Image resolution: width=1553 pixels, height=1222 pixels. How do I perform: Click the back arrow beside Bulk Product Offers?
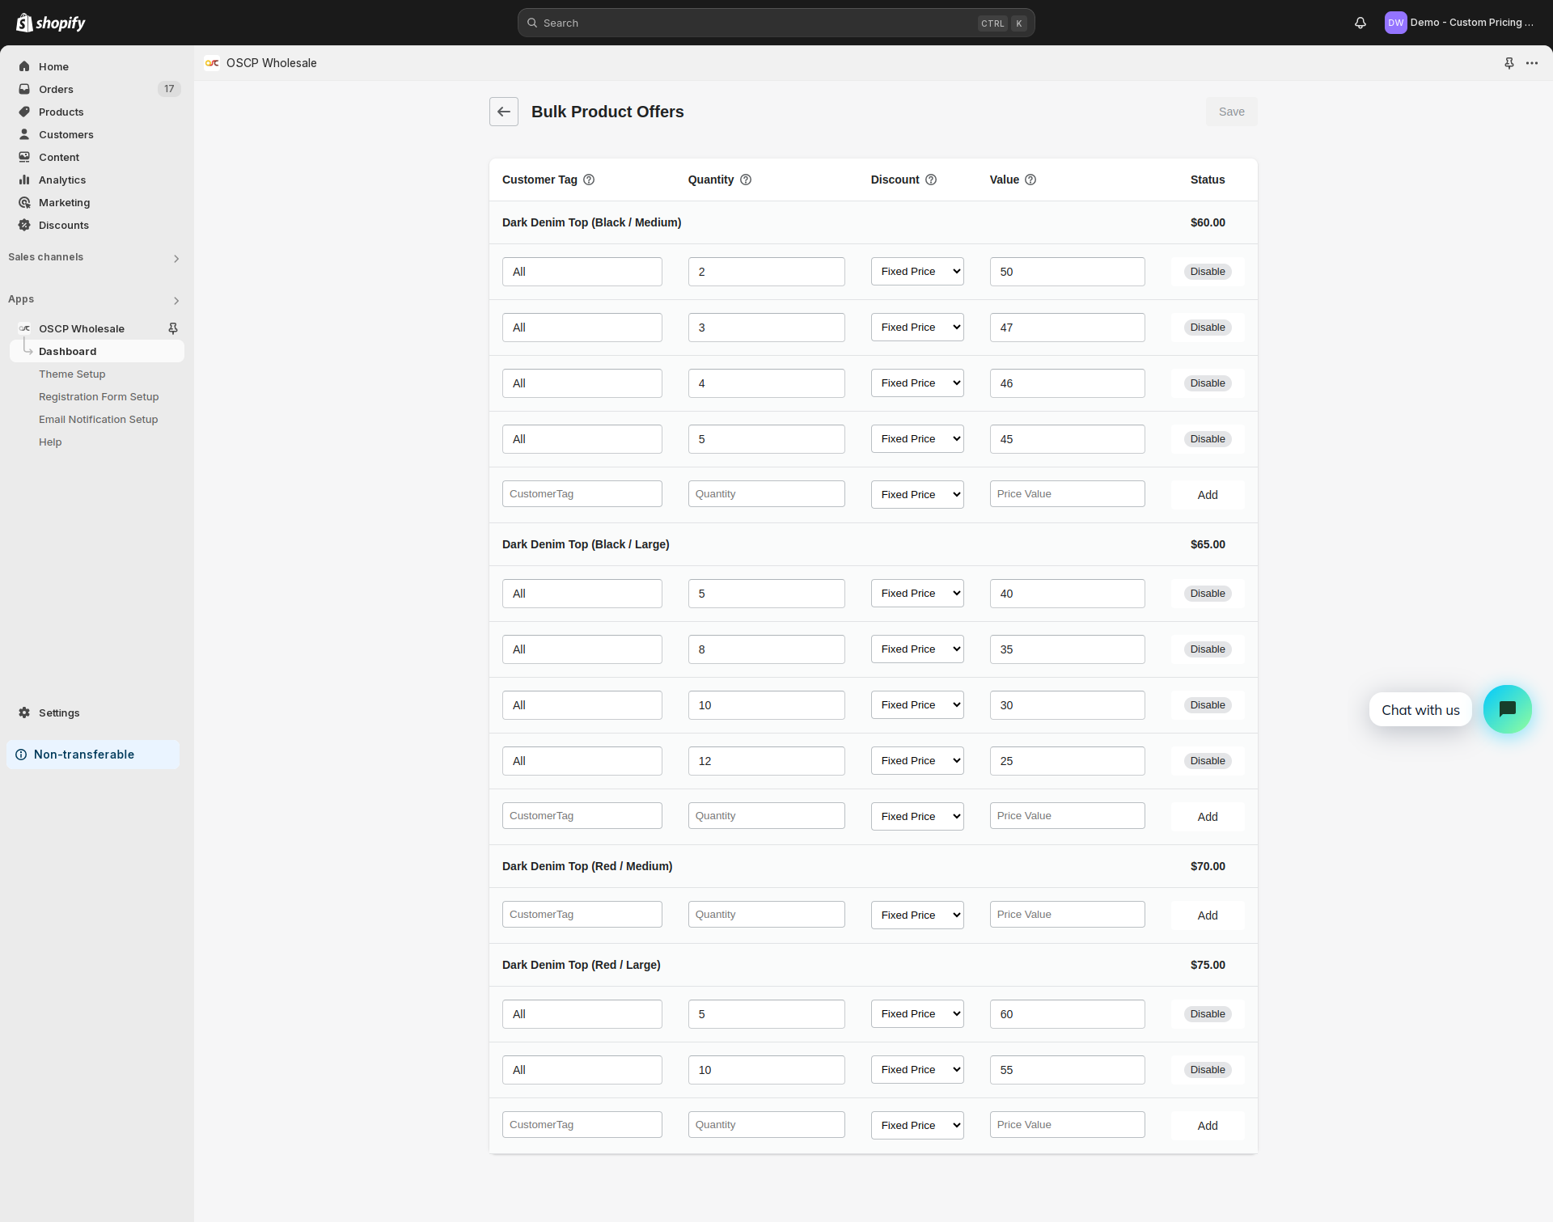[503, 112]
